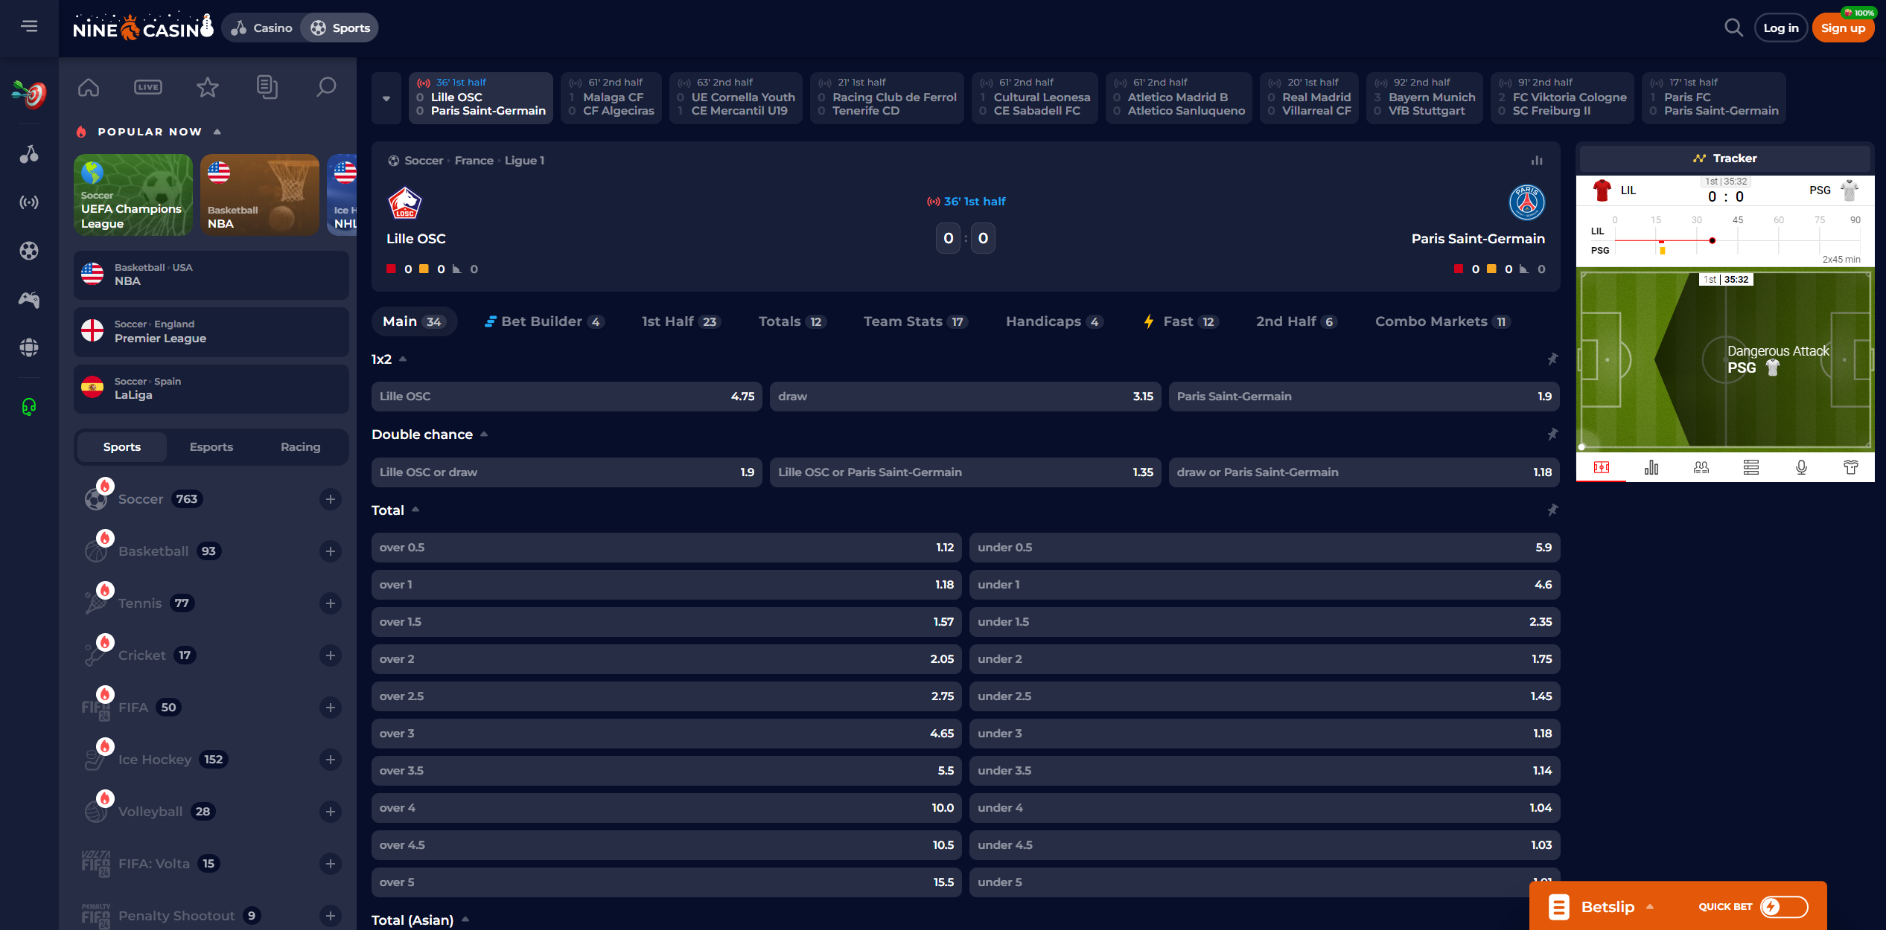Open the Totals tab

(791, 321)
